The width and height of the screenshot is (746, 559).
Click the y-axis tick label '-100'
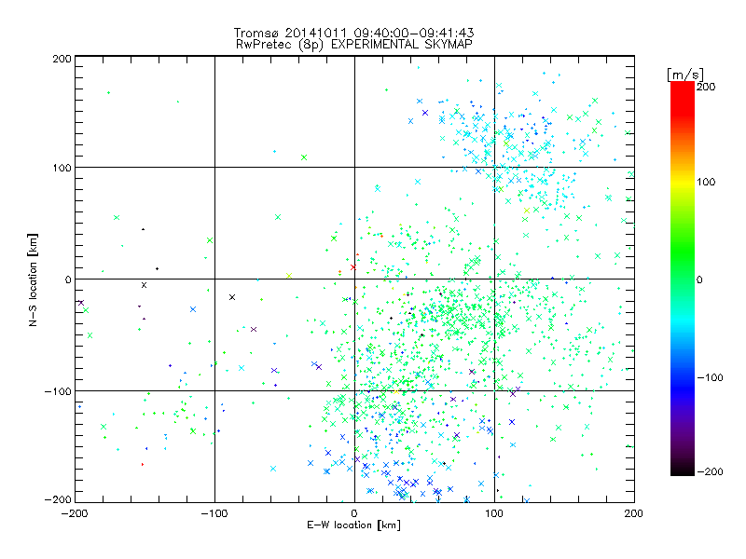point(58,391)
